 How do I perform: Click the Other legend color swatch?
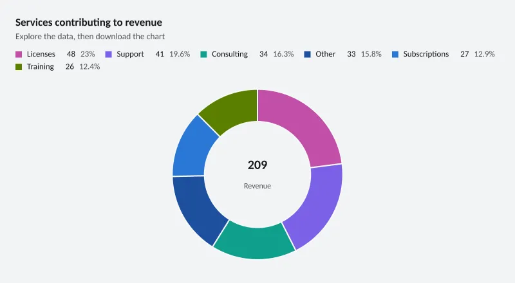click(x=308, y=54)
